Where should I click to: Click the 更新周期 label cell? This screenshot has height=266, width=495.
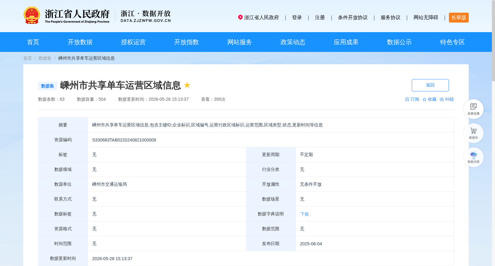tap(271, 155)
